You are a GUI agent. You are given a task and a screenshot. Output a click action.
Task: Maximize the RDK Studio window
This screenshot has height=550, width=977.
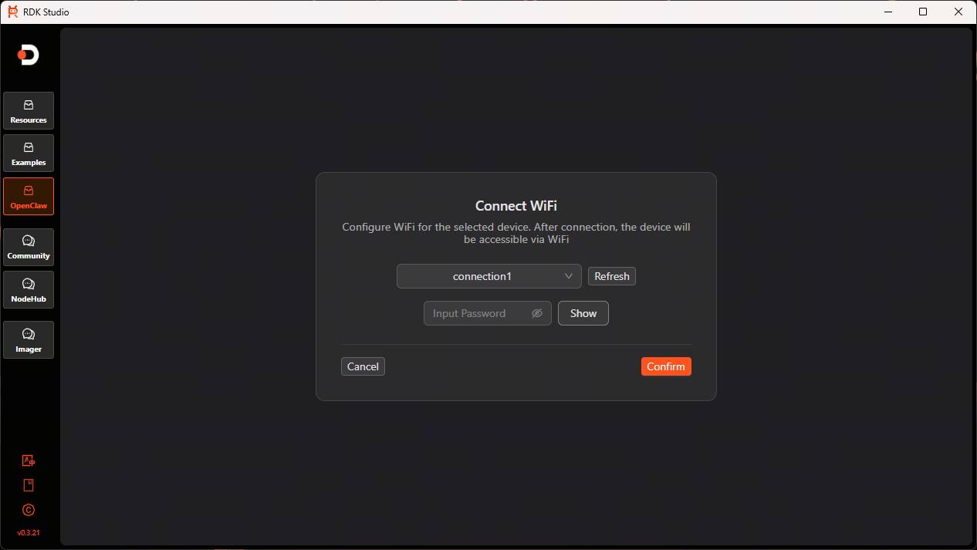tap(923, 12)
